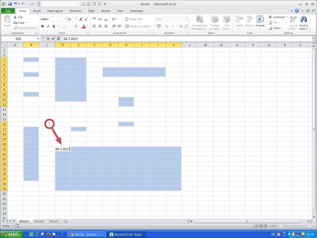
Task: Select the Sheet3 tab
Action: click(54, 221)
